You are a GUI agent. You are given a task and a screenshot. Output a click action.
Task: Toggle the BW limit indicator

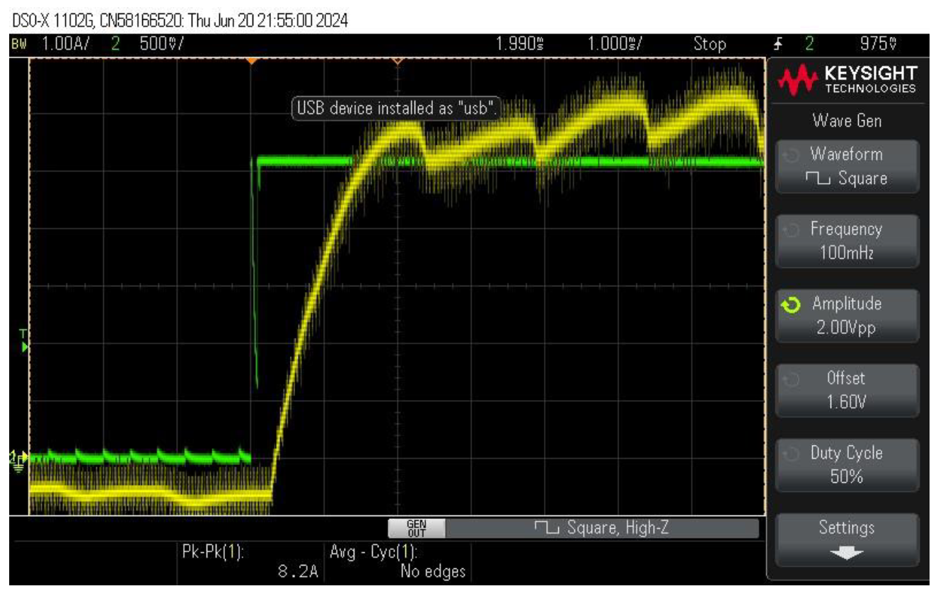18,44
